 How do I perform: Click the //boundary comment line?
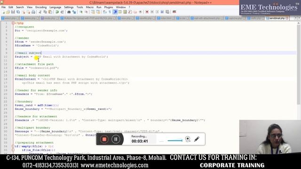pyautogui.click(x=24, y=101)
